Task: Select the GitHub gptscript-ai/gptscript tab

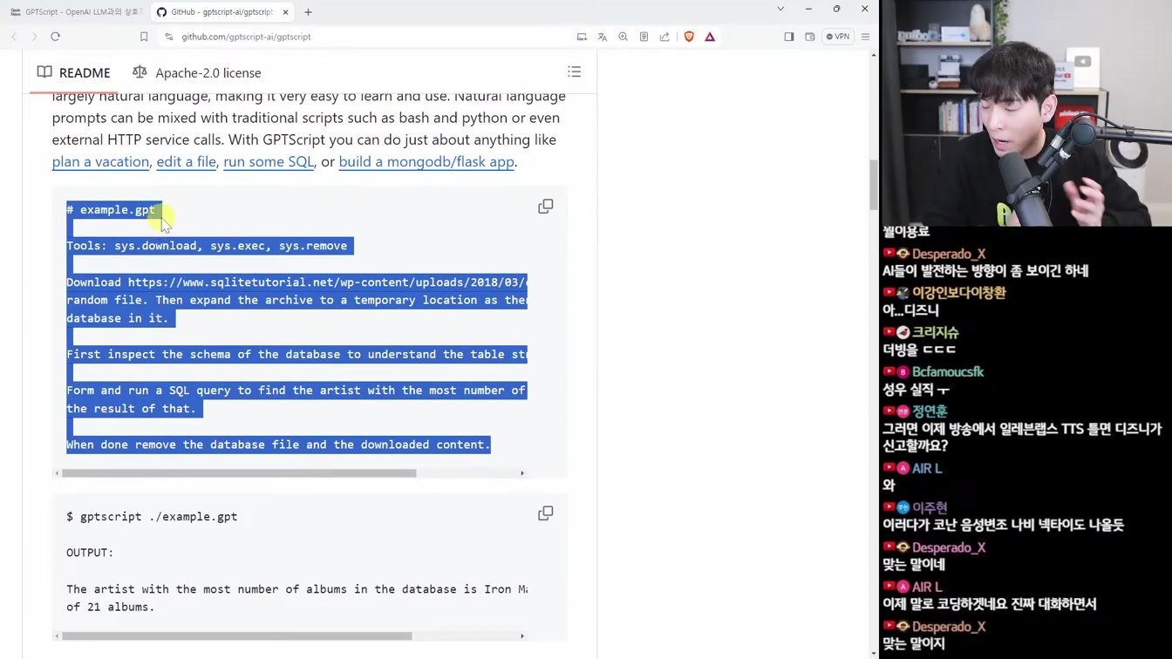Action: pyautogui.click(x=222, y=12)
